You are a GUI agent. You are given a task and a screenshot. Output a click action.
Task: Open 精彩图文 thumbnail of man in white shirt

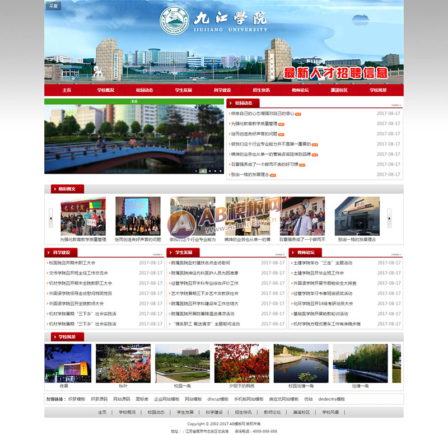click(x=302, y=216)
